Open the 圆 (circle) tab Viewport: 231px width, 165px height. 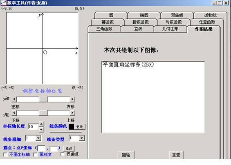click(111, 15)
